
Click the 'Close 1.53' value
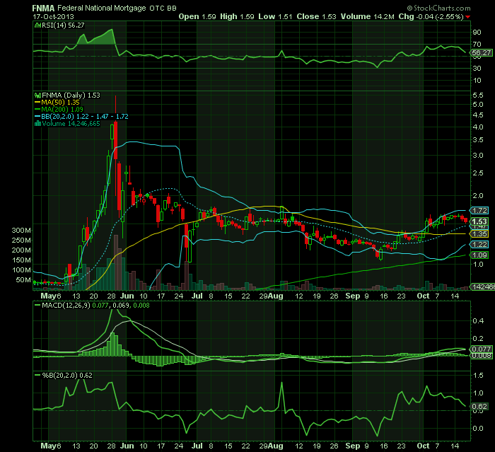tap(316, 16)
